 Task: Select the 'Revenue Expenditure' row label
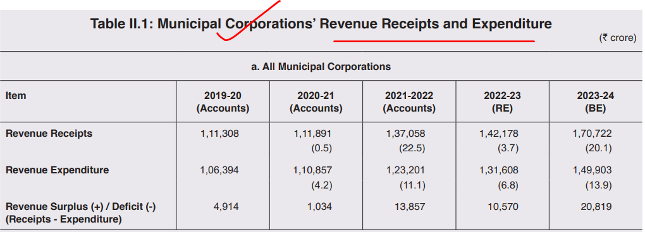57,170
